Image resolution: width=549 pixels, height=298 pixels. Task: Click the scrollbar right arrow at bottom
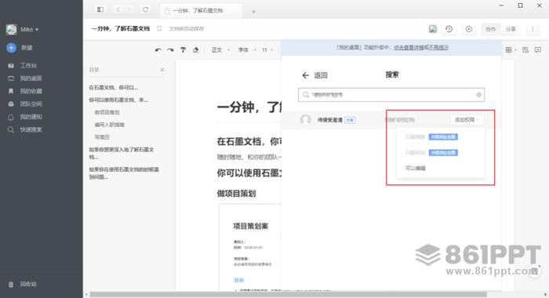tap(546, 295)
